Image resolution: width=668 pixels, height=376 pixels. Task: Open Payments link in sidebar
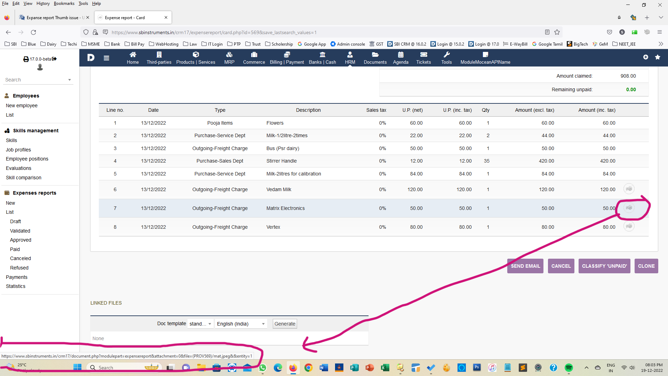16,277
